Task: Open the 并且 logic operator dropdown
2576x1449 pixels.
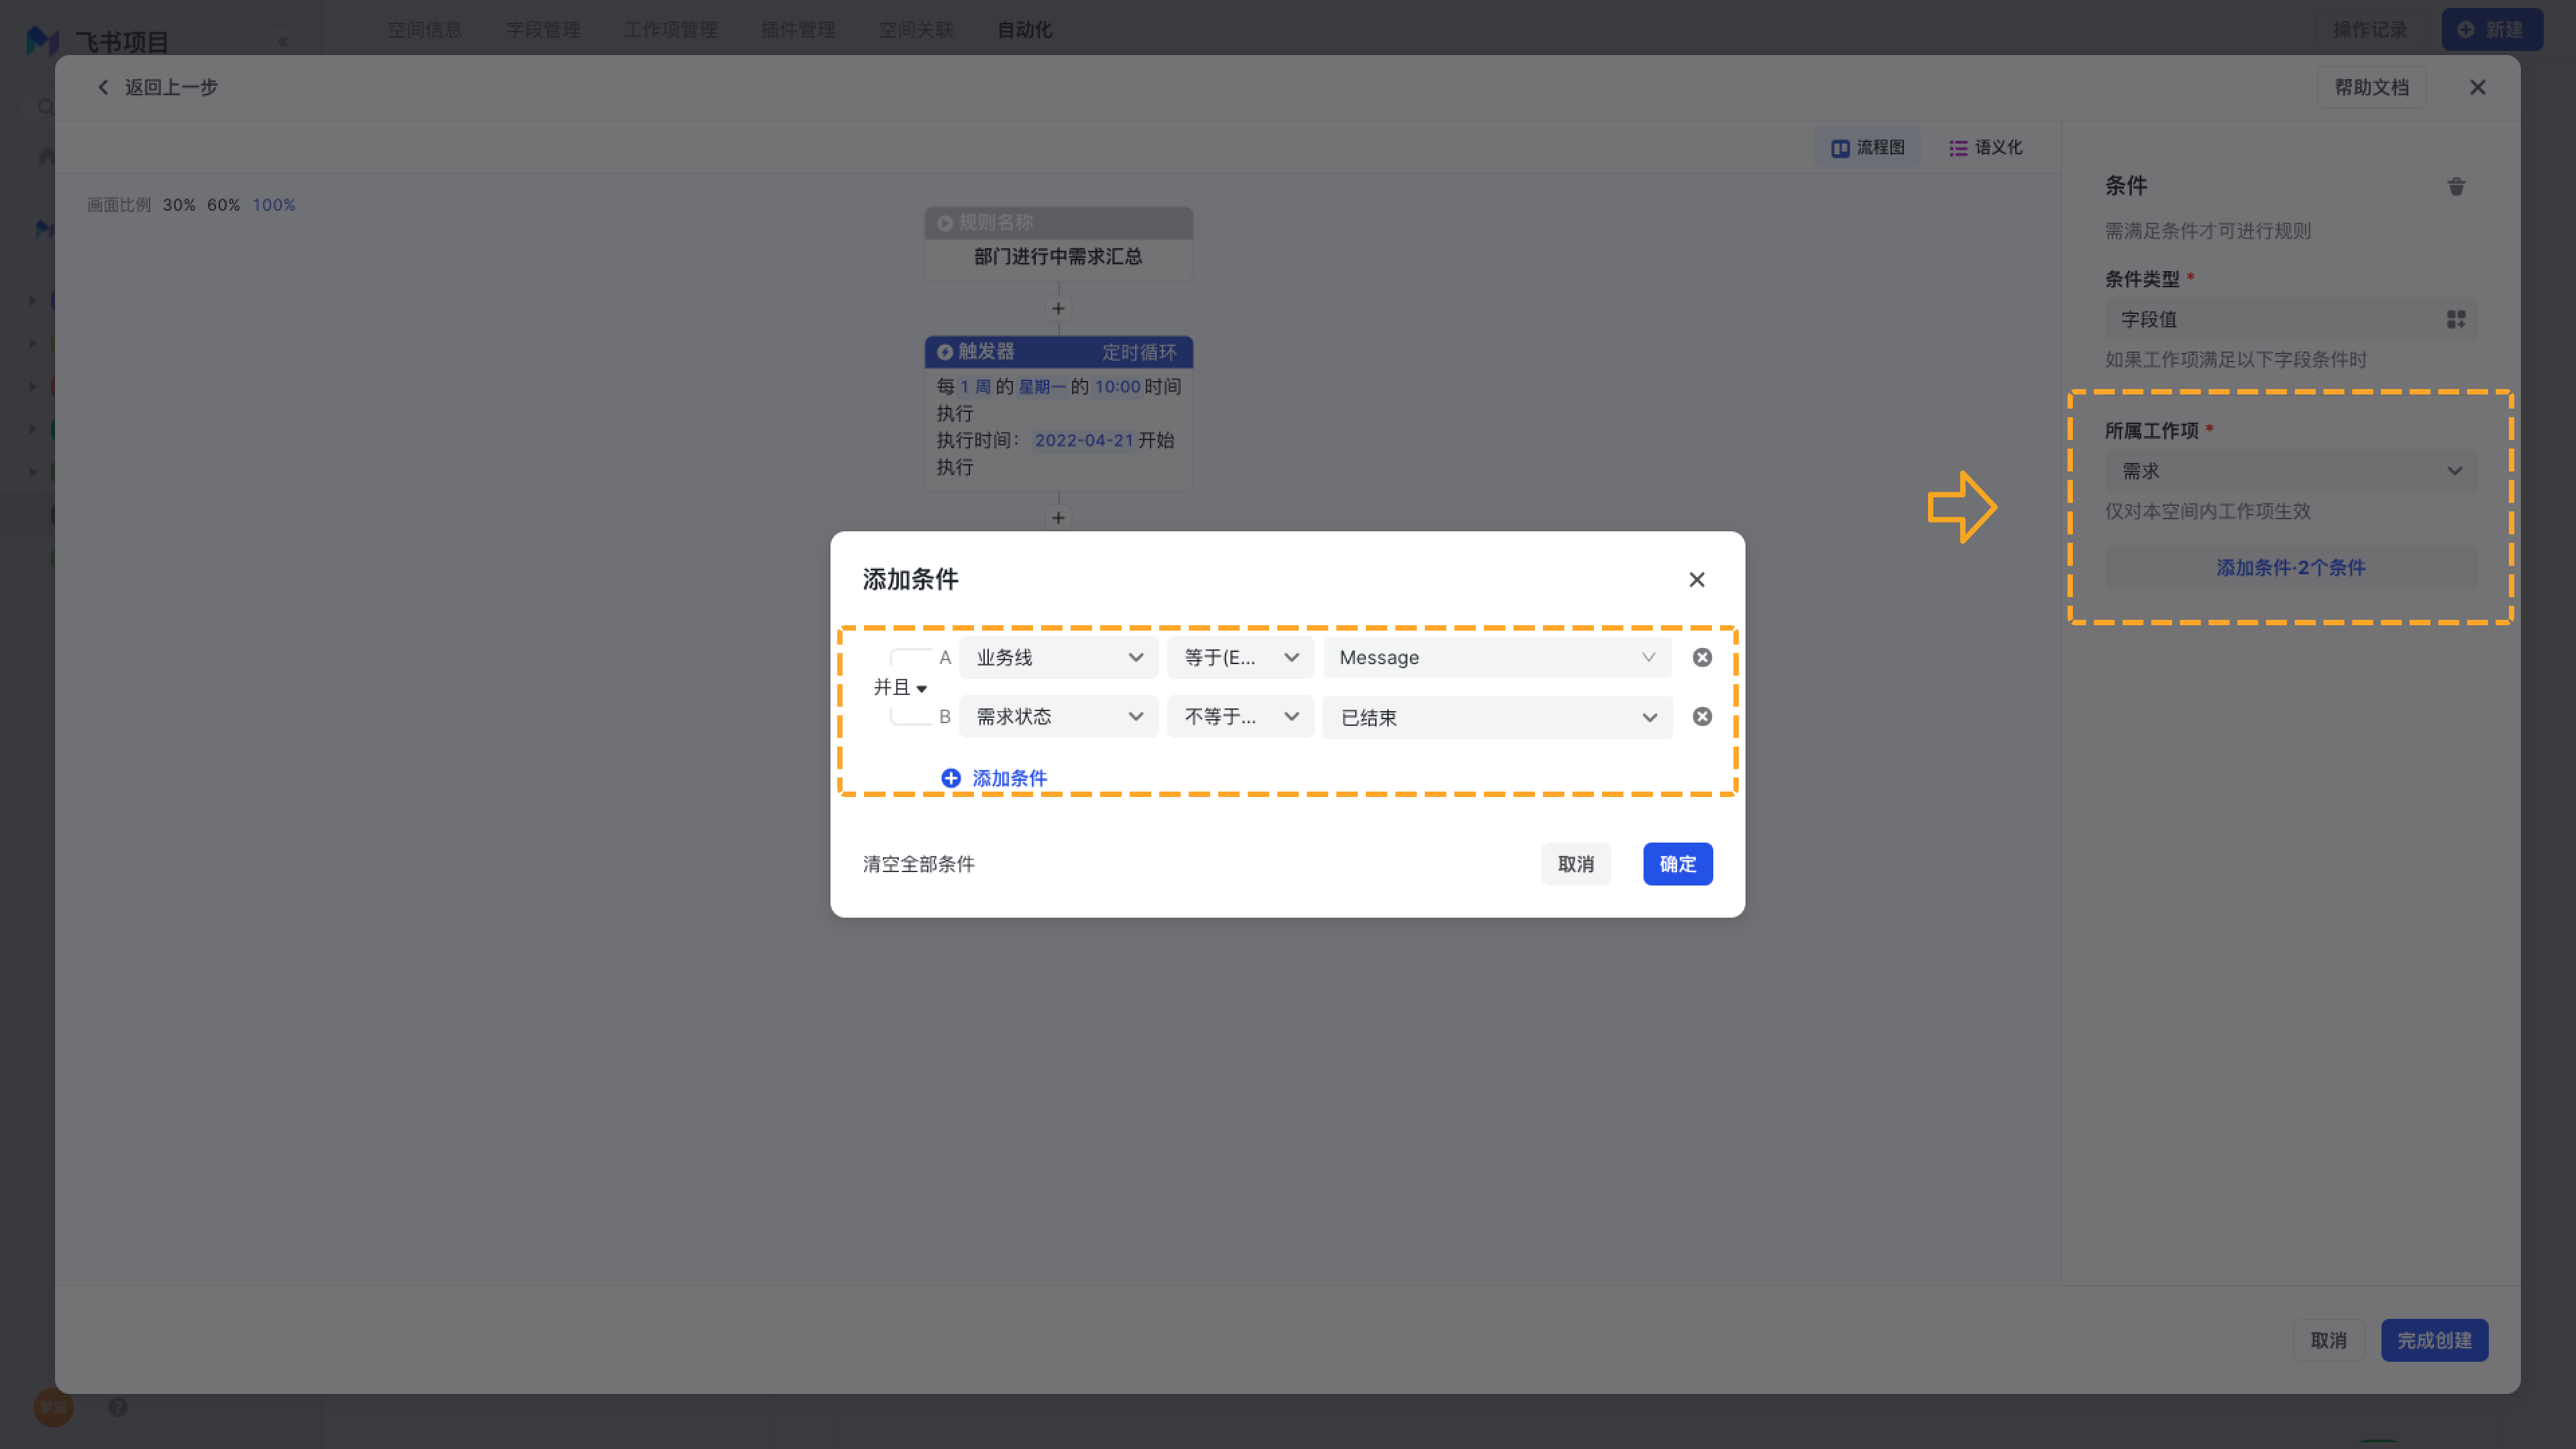Action: tap(900, 687)
